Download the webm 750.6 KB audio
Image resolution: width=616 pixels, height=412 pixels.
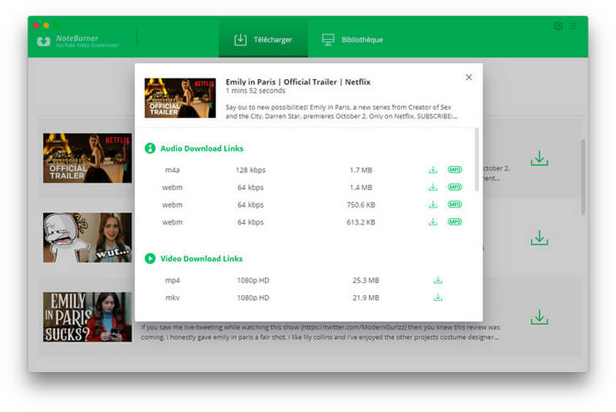433,204
